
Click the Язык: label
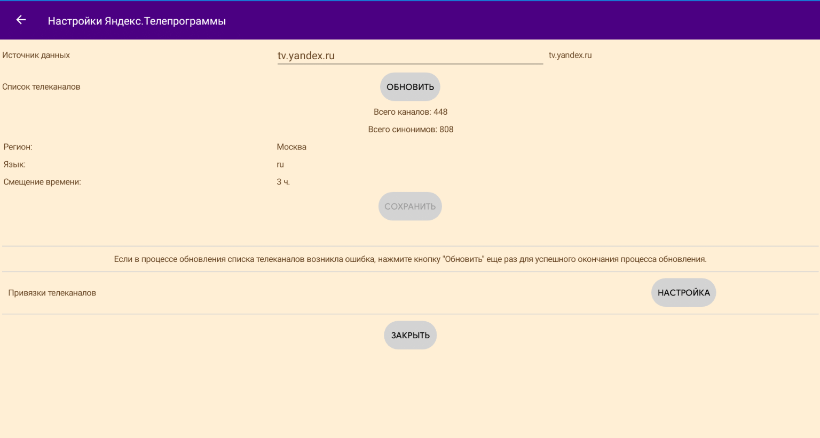(x=14, y=165)
